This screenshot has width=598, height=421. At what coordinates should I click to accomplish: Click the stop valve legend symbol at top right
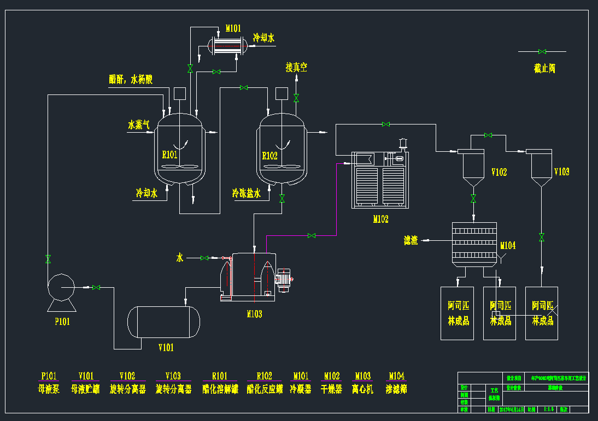[542, 52]
